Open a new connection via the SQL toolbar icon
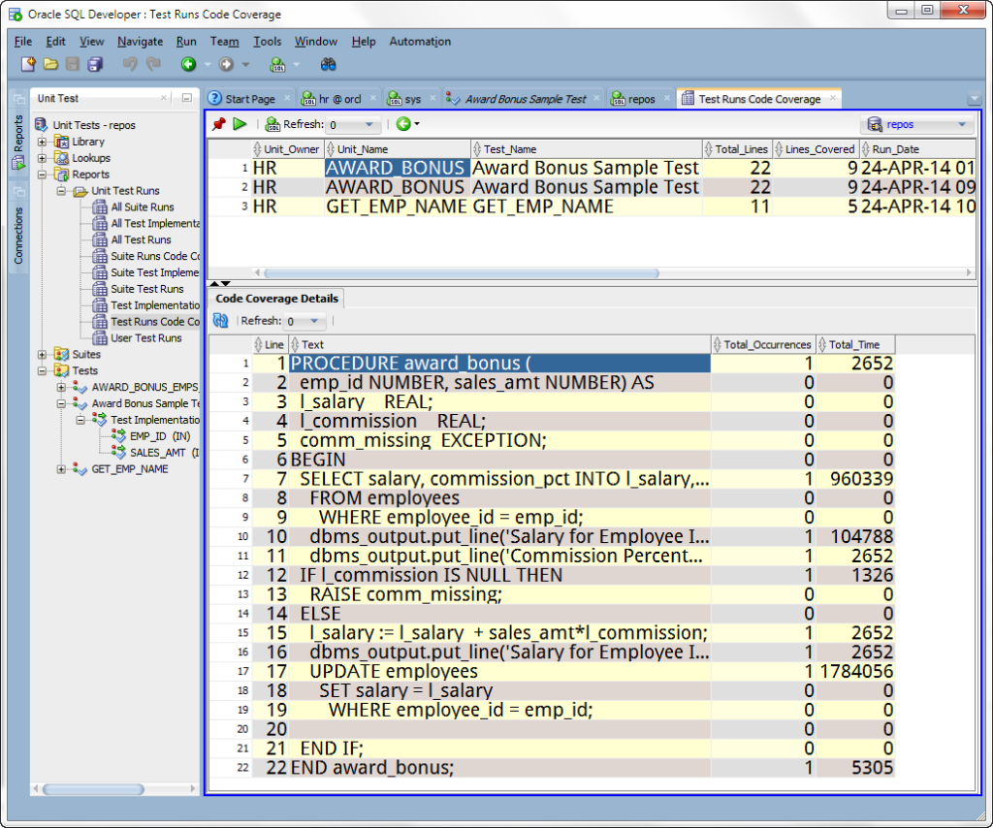The height and width of the screenshot is (828, 993). point(276,64)
